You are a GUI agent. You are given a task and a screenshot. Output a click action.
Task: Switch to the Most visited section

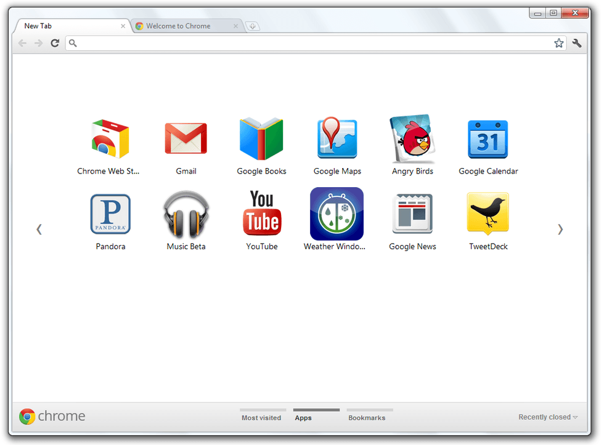click(261, 417)
